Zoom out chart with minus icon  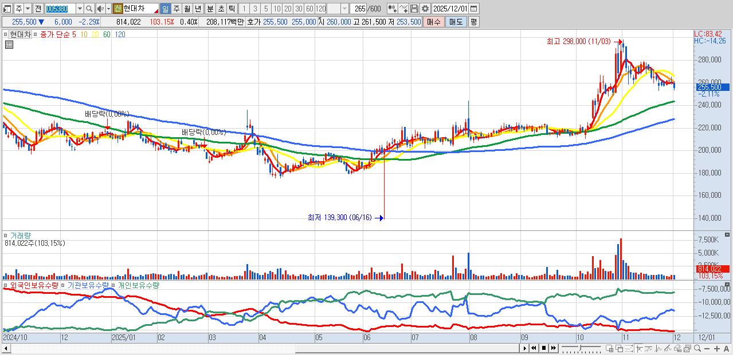[x=707, y=348]
